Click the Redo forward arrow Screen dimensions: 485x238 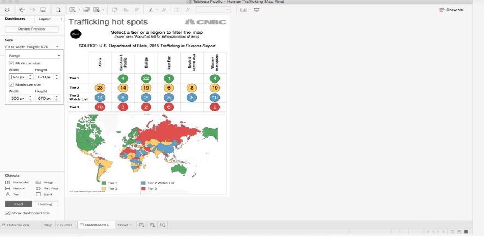coord(33,10)
